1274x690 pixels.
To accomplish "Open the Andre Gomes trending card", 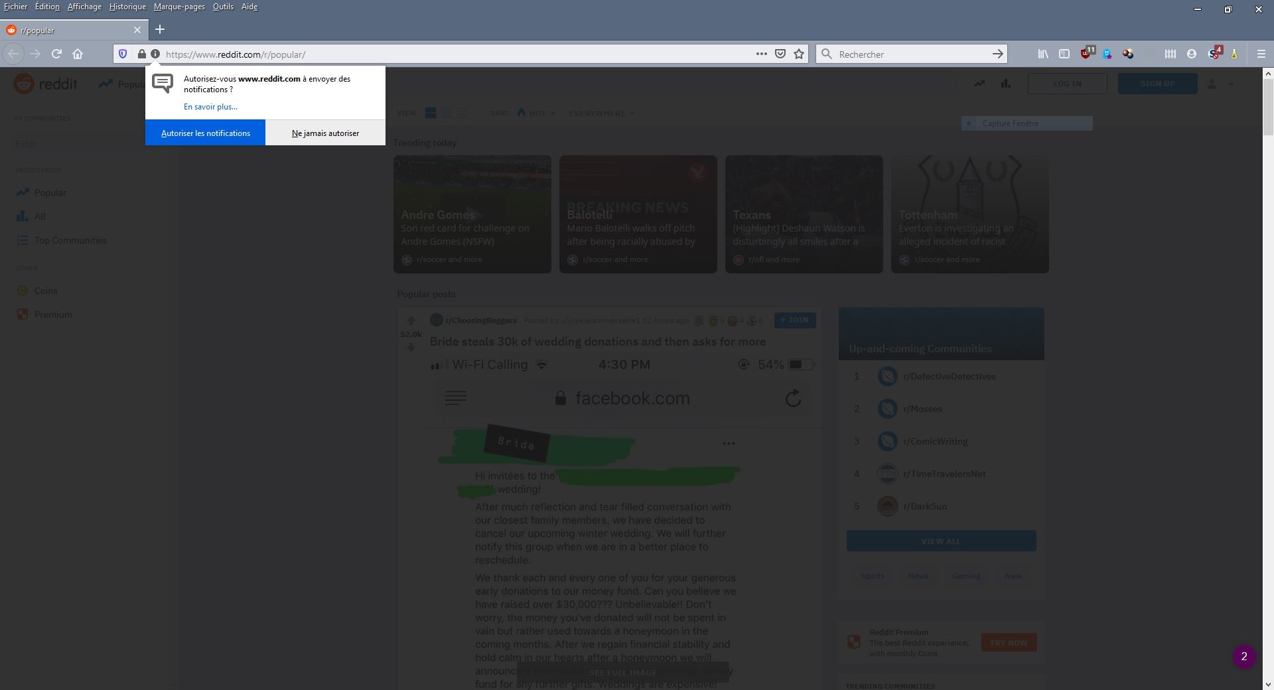I will pos(472,214).
